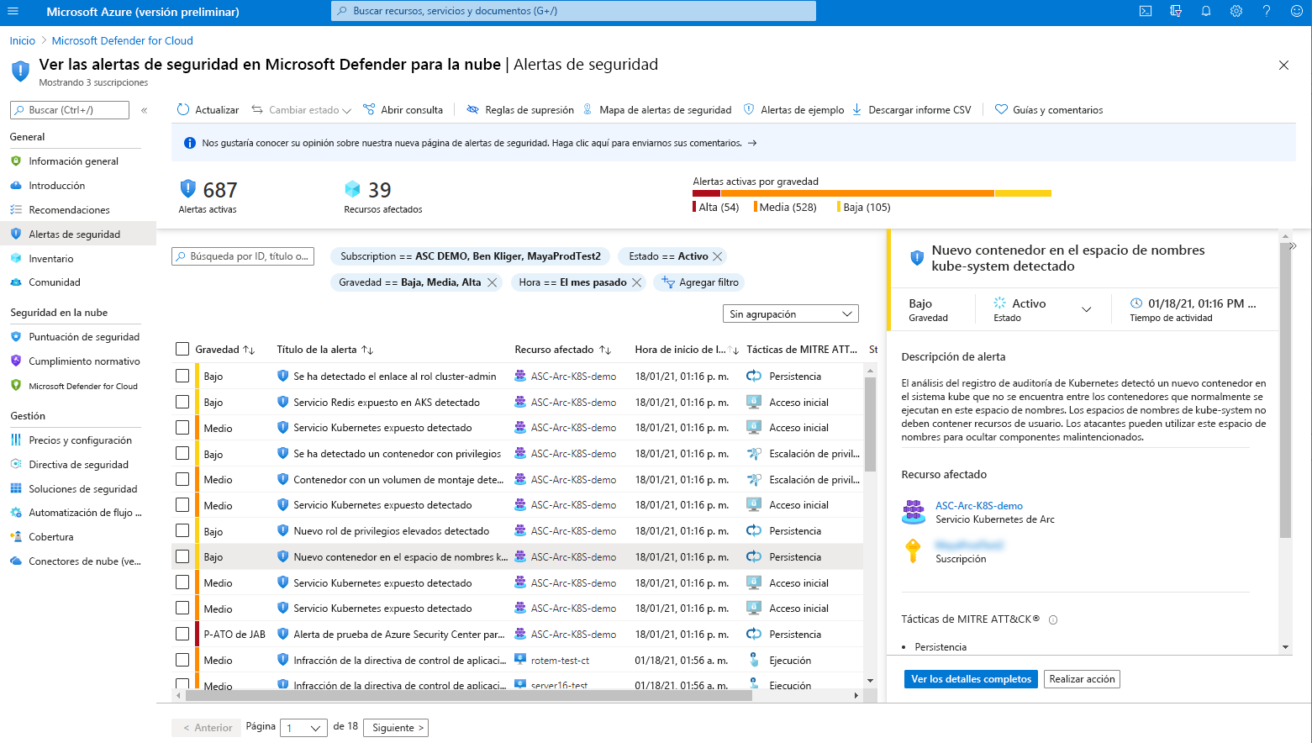Screen dimensions: 1312x743
Task: Click the Siguiente page button
Action: [x=396, y=728]
